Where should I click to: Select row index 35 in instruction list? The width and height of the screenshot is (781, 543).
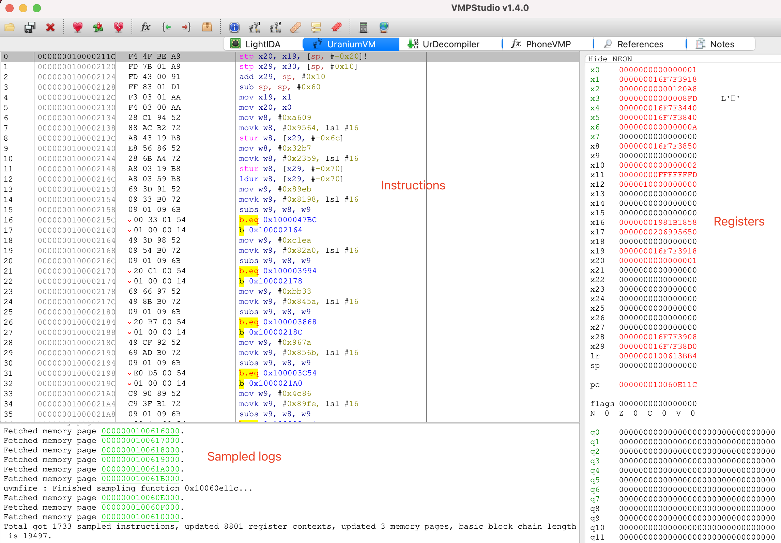coord(8,414)
